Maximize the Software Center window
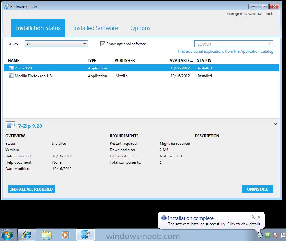This screenshot has width=286, height=241. pyautogui.click(x=264, y=7)
